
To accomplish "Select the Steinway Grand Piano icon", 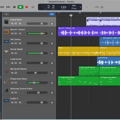I will pyautogui.click(x=6, y=91).
